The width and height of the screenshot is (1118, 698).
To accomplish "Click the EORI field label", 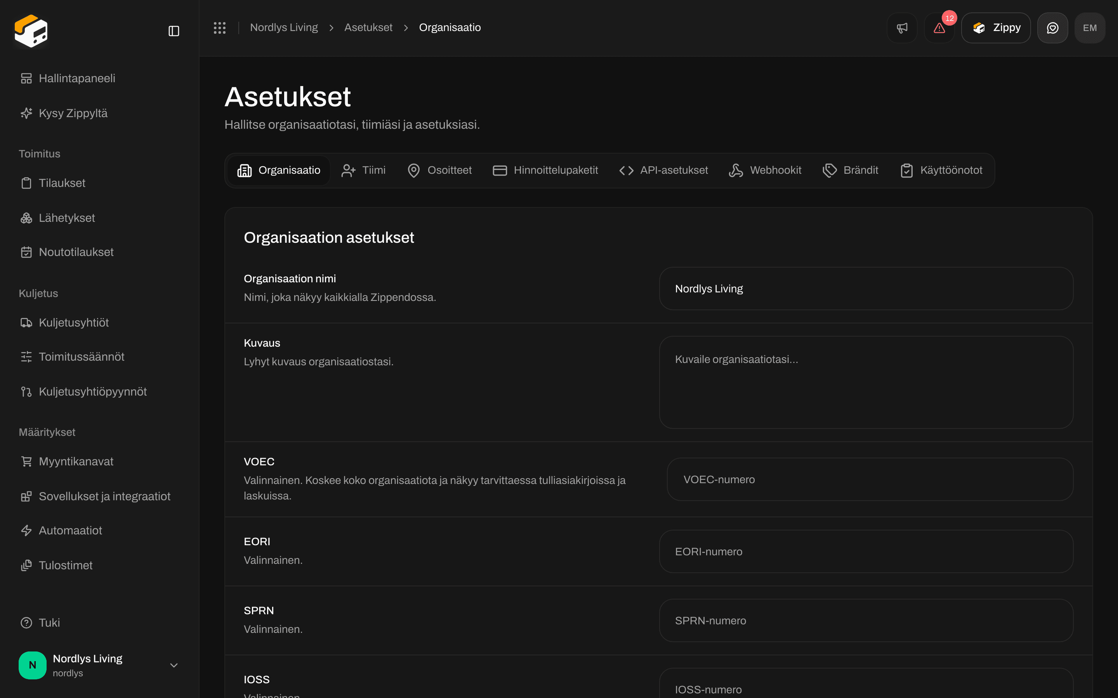I will click(x=257, y=541).
